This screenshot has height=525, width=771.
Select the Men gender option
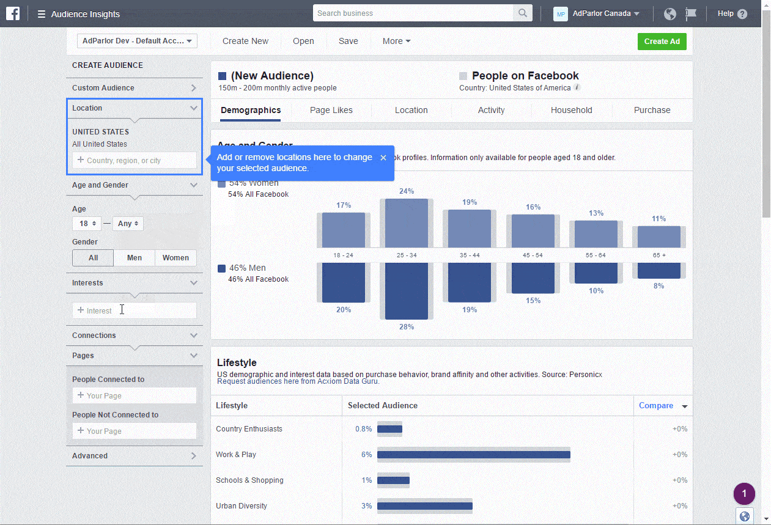coord(133,258)
